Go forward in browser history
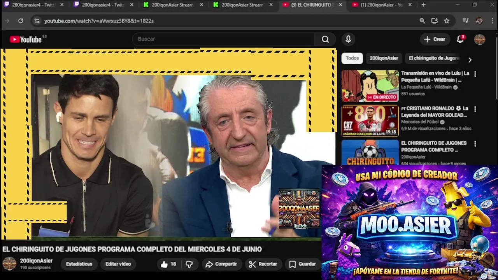 [x=7, y=21]
